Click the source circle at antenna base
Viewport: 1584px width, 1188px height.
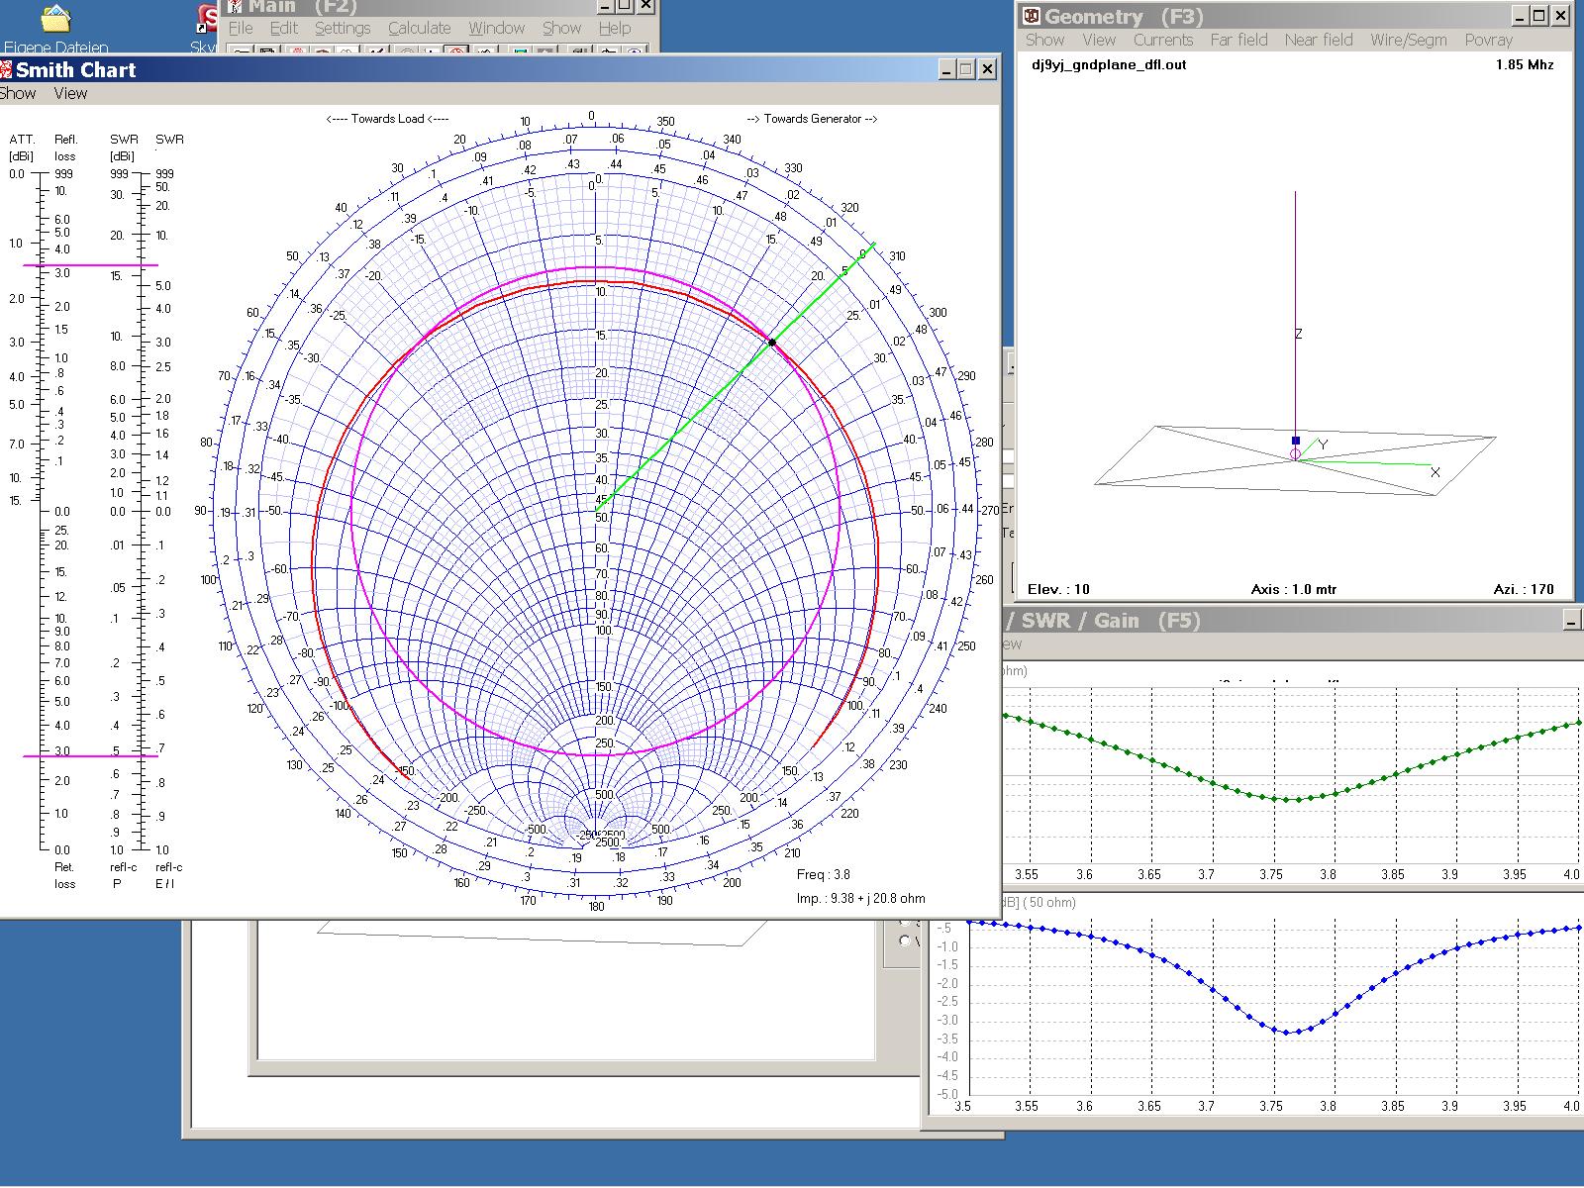point(1295,454)
